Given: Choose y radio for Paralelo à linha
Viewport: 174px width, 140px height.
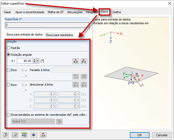Looking at the screenshot, I should [23, 76].
